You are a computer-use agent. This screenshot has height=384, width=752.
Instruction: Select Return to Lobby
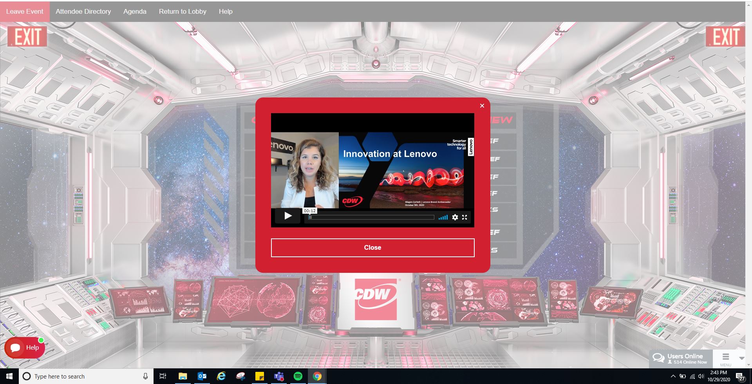pos(183,11)
